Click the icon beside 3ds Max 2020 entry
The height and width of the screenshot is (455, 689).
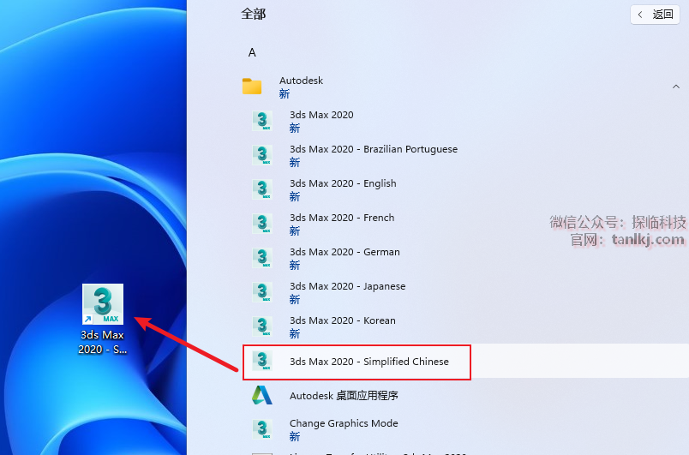[262, 121]
